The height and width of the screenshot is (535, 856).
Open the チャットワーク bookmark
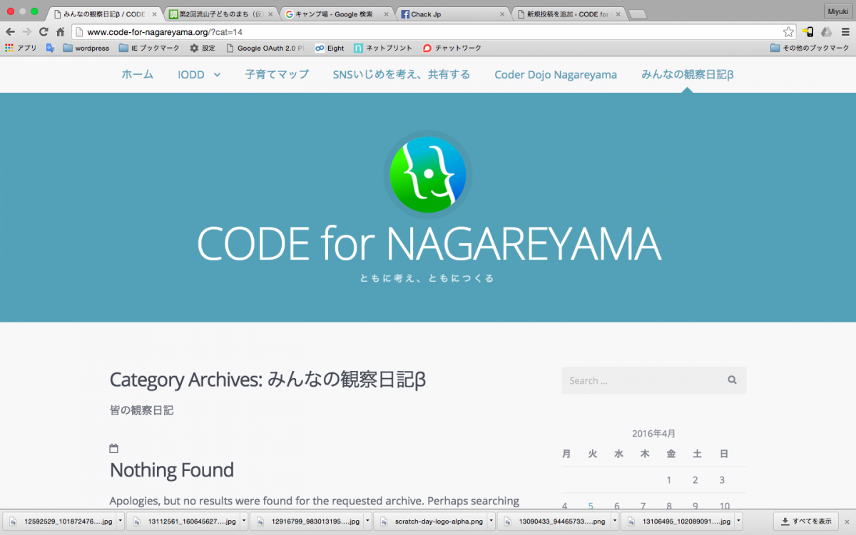452,48
